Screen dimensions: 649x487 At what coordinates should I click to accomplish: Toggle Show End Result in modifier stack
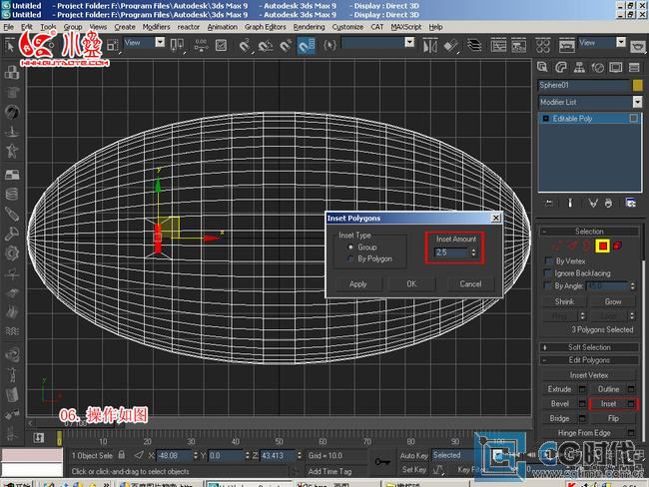coord(570,204)
